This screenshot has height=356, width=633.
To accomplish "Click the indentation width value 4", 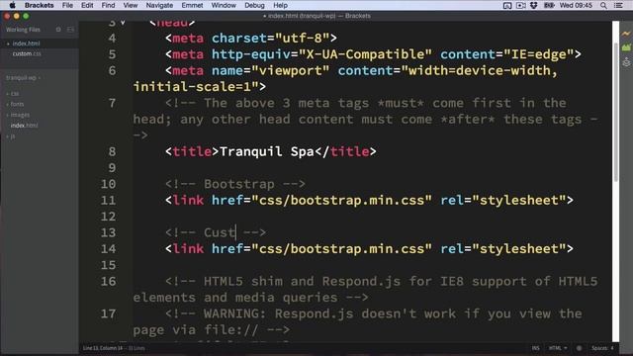I will [612, 348].
